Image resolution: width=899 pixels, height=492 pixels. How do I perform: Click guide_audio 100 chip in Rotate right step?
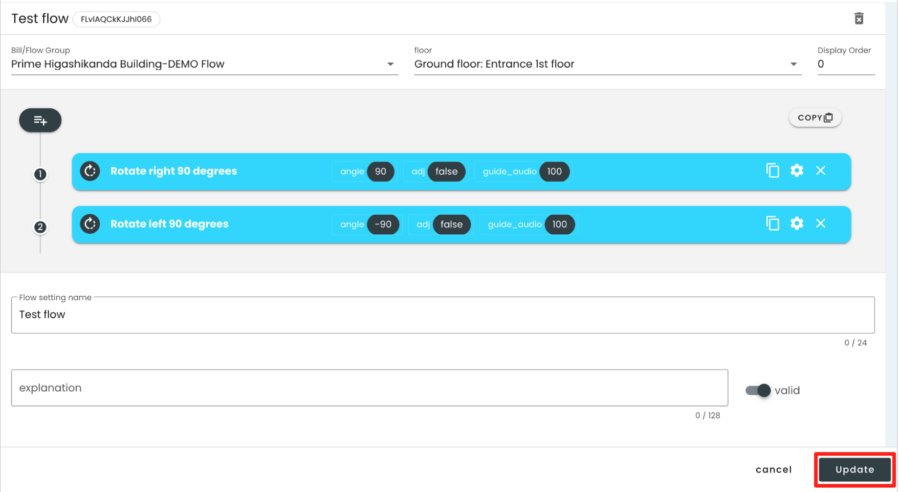pyautogui.click(x=524, y=171)
